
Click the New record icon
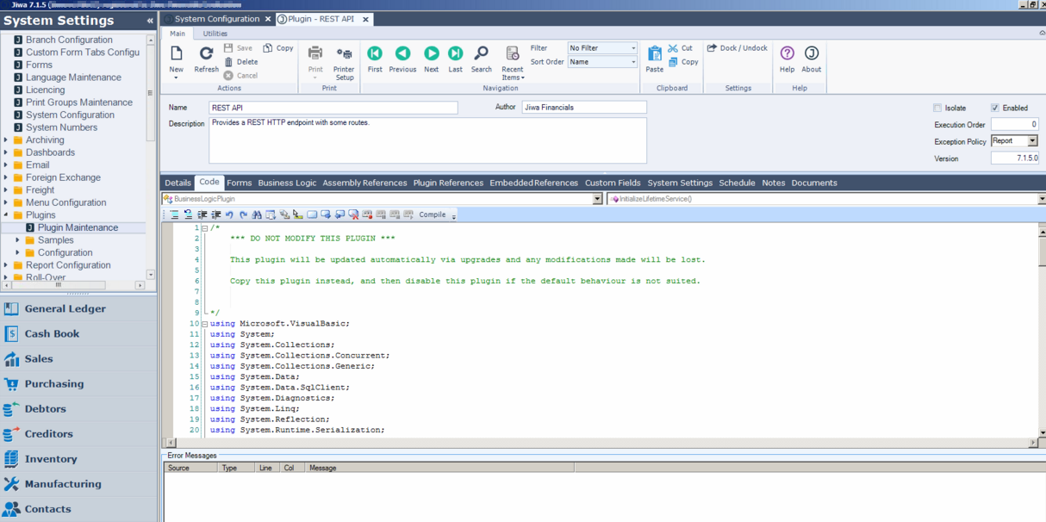(x=176, y=55)
